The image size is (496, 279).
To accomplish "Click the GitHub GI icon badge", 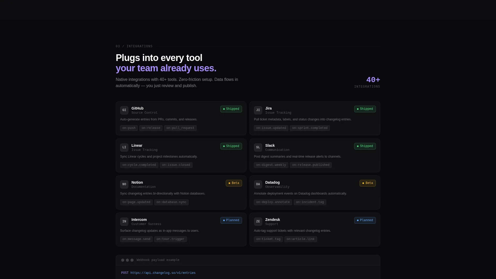I will click(x=124, y=110).
